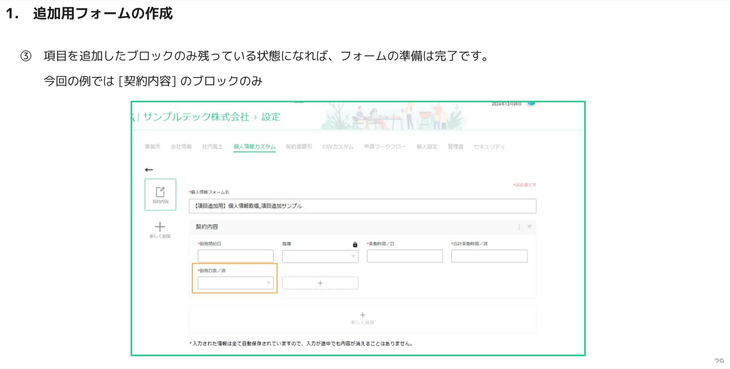This screenshot has height=369, width=730.
Task: Switch to the 会社情報 tab
Action: [181, 147]
